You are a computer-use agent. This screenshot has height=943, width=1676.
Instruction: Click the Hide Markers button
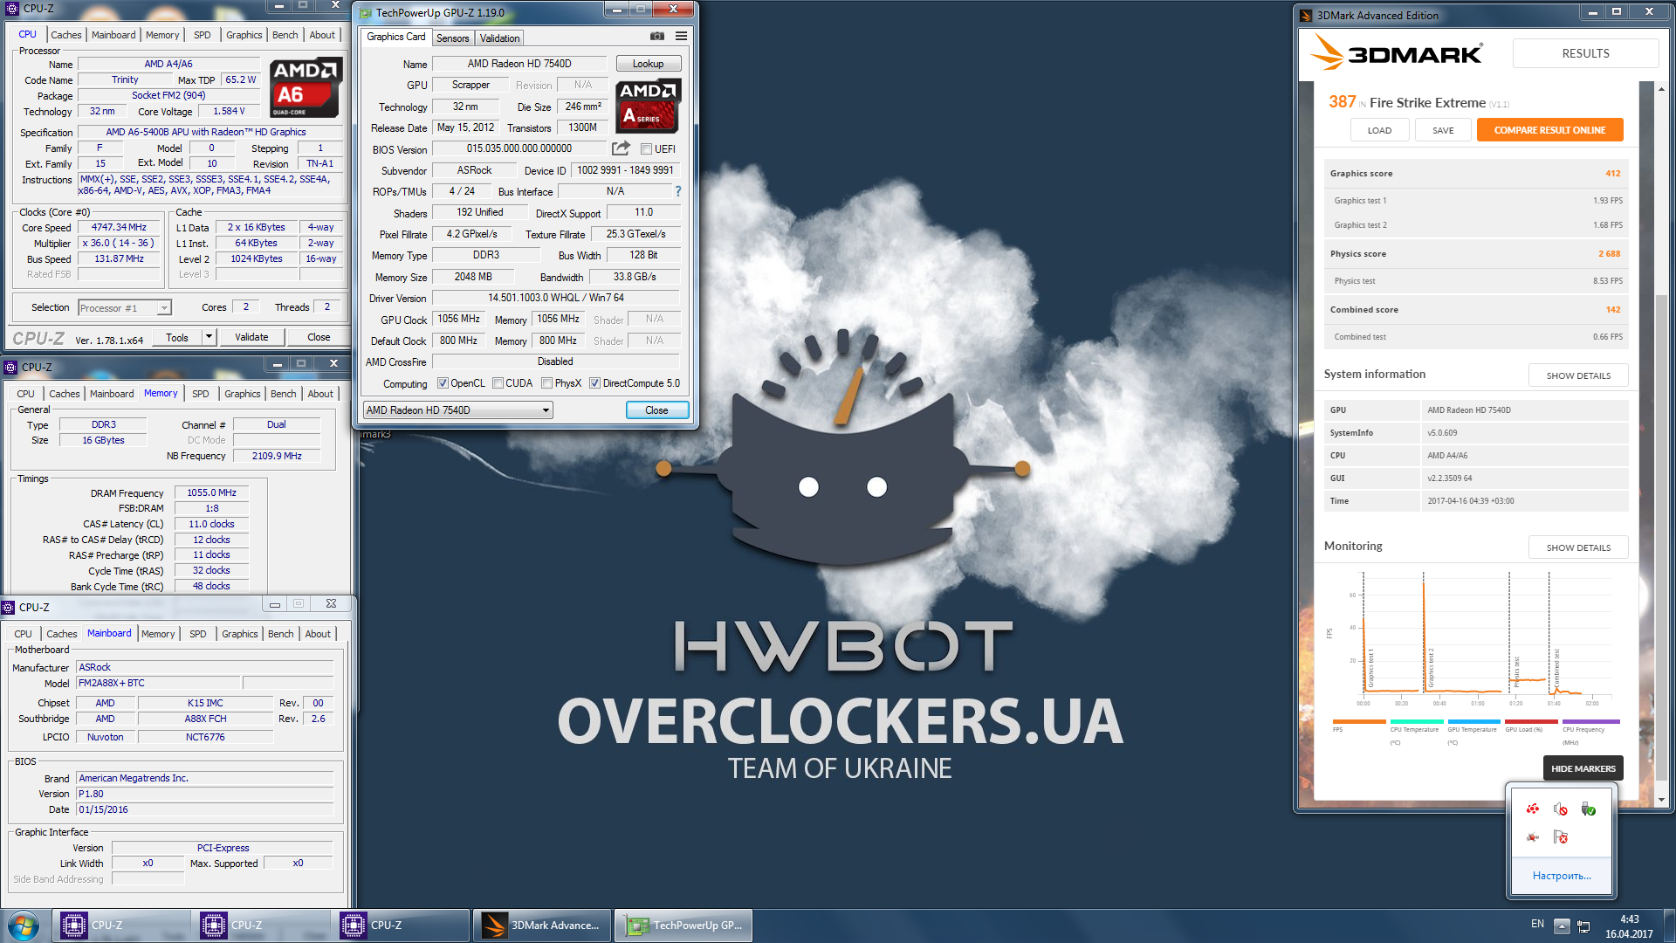pos(1583,768)
